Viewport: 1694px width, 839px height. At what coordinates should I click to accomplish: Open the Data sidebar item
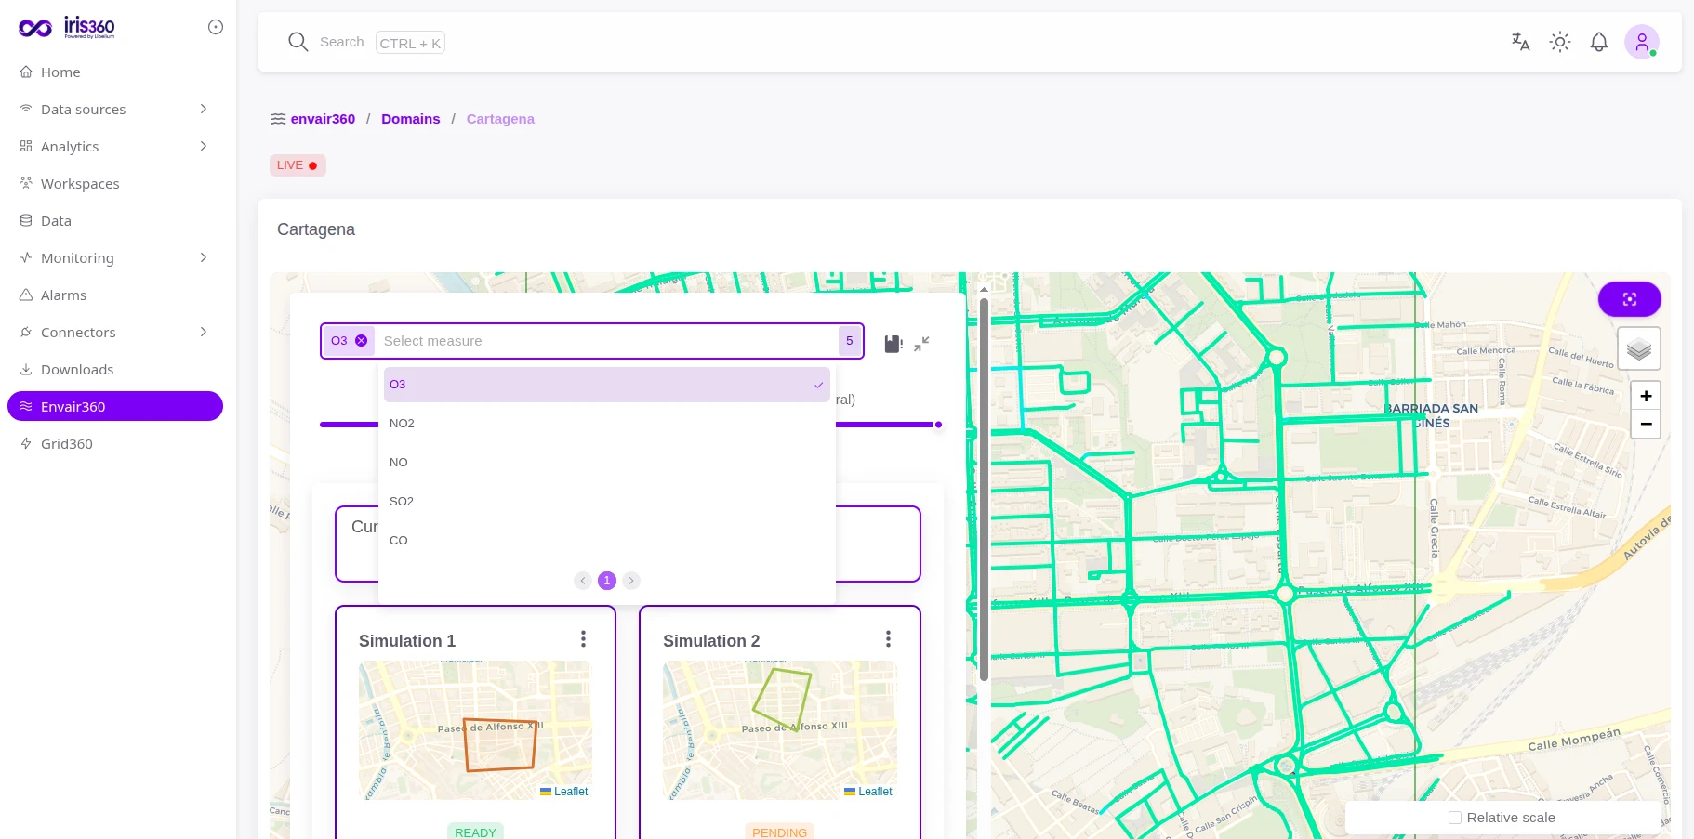click(114, 220)
